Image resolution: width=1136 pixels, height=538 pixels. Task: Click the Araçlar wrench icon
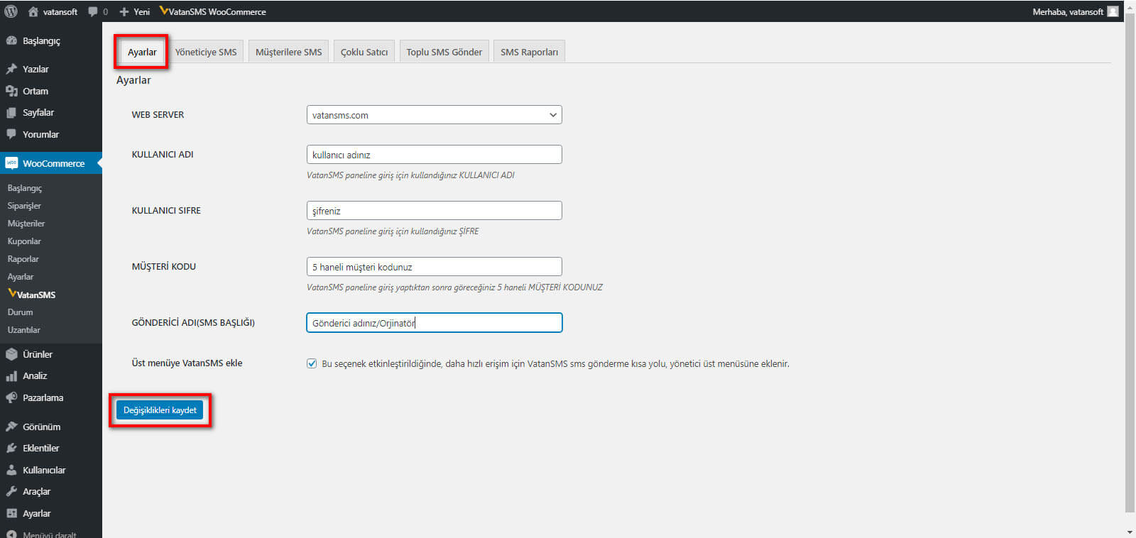(x=11, y=491)
